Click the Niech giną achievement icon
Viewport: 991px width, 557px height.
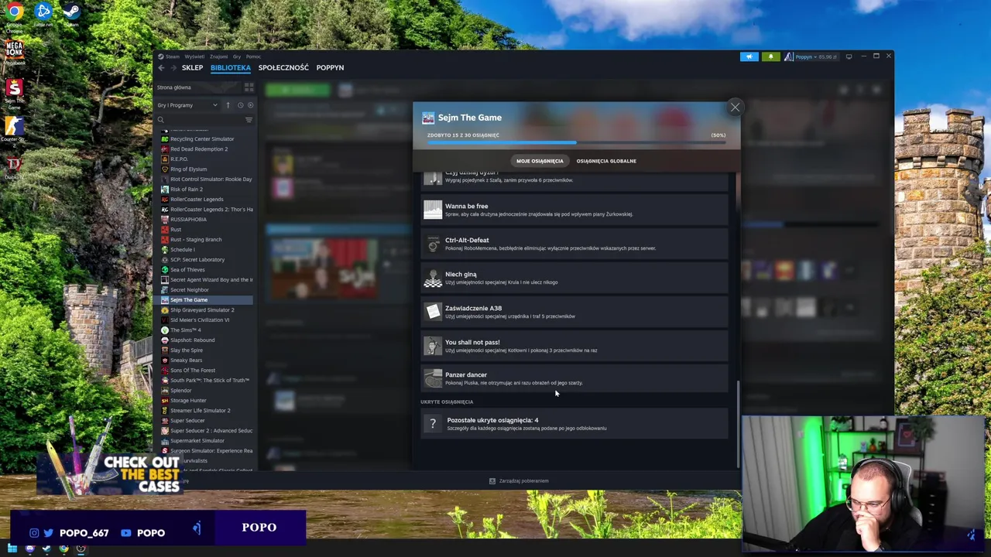coord(433,278)
